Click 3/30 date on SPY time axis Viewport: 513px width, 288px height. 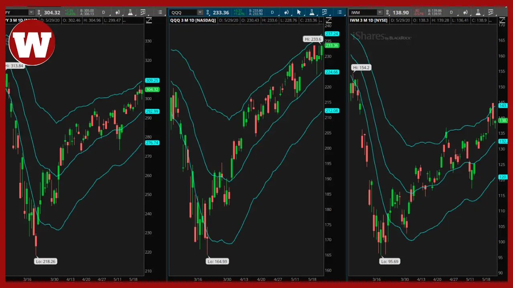pyautogui.click(x=54, y=279)
